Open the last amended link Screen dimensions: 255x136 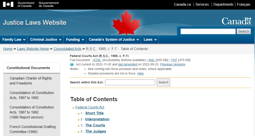coord(127,65)
